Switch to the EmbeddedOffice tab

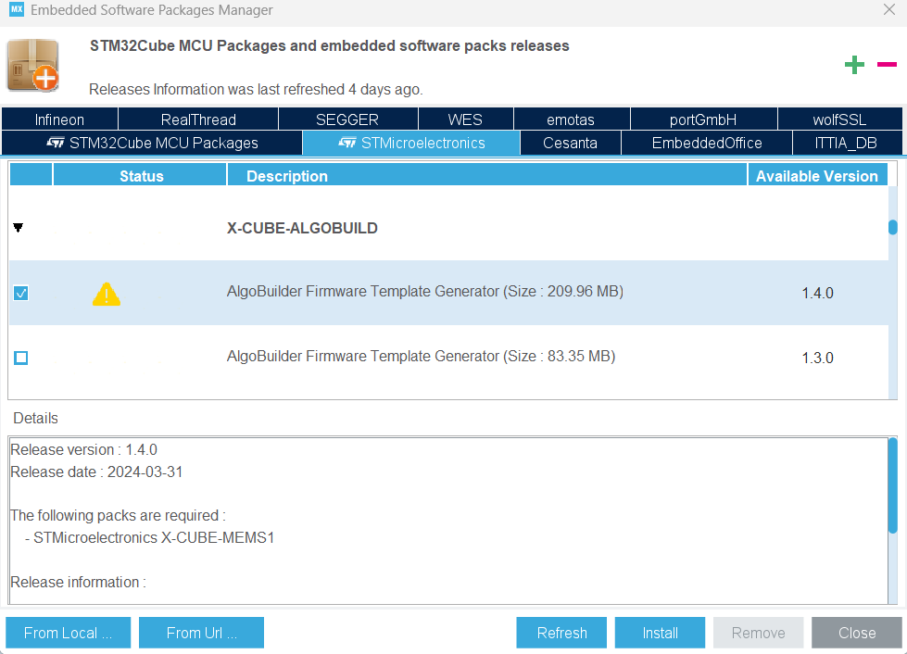tap(706, 143)
